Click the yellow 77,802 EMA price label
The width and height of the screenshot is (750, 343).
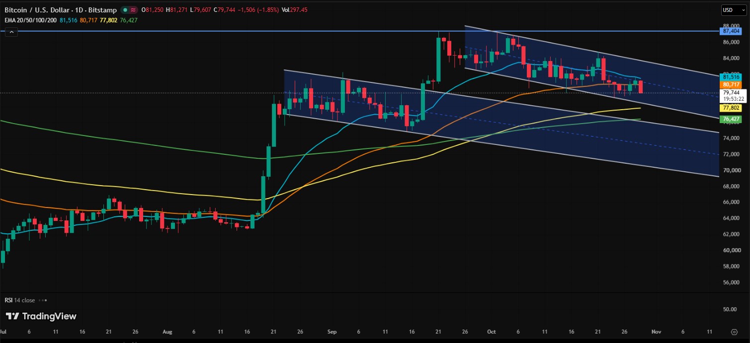coord(731,108)
